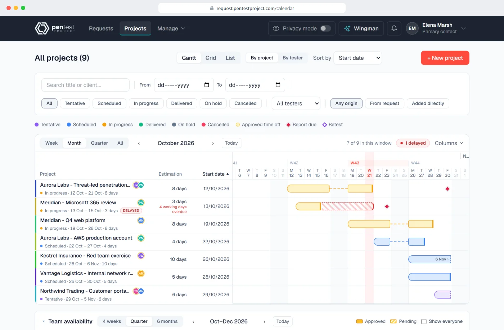Open the To date calendar picker icon

[x=278, y=85]
